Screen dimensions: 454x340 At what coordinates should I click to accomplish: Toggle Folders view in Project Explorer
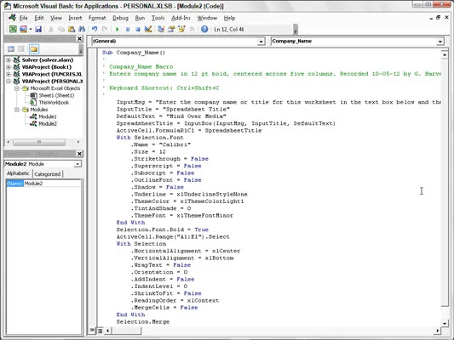coord(33,48)
